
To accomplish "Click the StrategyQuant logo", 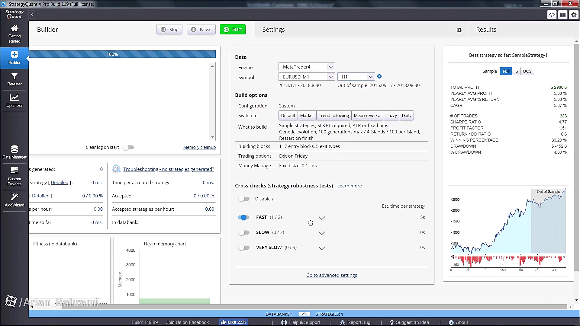I will (x=14, y=14).
